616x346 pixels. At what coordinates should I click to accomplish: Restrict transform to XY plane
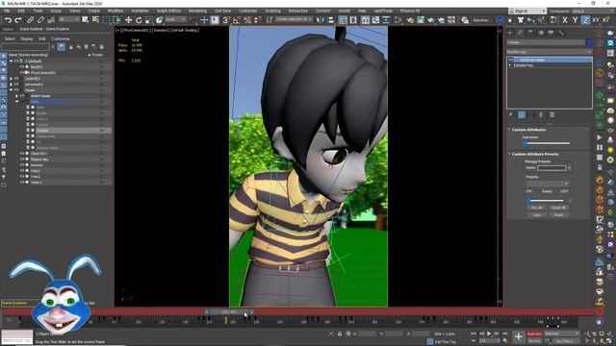[596, 19]
